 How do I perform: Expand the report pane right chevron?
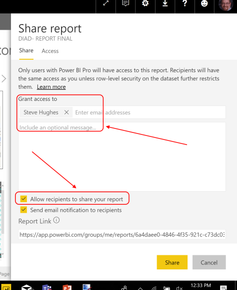pos(3,79)
